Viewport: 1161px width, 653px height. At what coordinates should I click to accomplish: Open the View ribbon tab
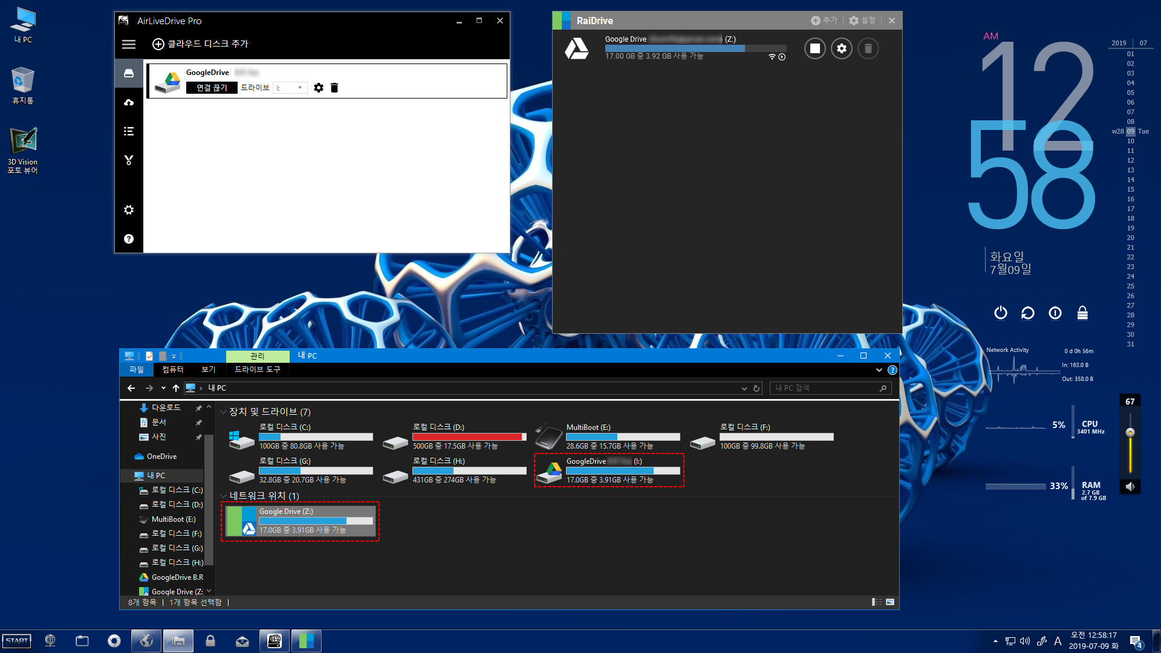tap(209, 369)
